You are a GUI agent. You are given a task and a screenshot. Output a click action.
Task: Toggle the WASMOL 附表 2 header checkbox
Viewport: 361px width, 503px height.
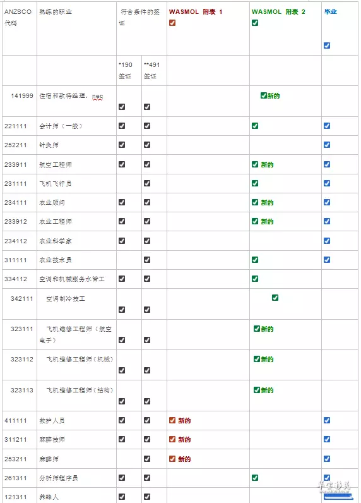[x=255, y=23]
